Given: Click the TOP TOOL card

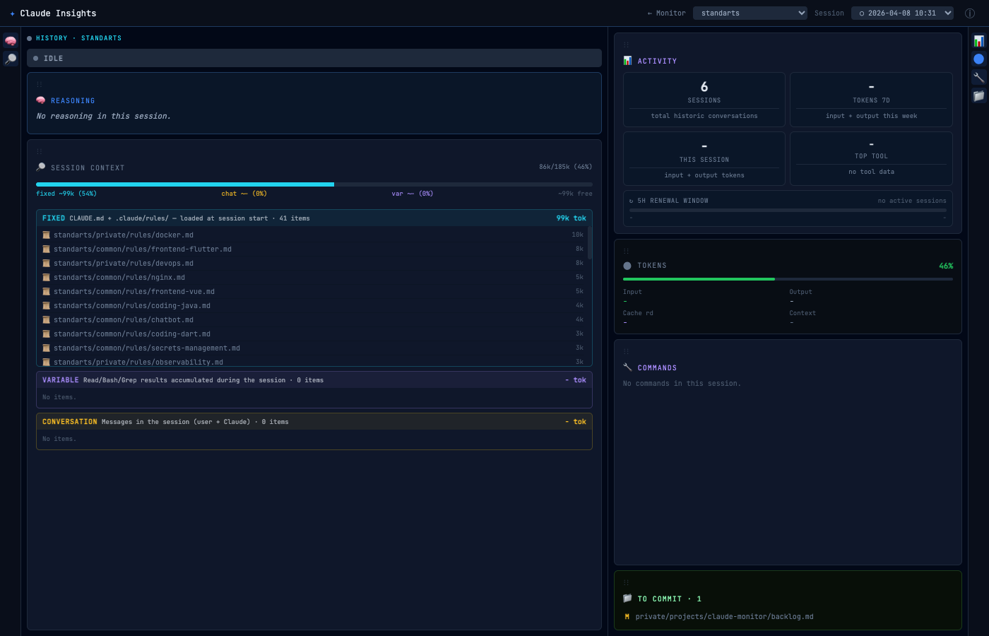Looking at the screenshot, I should pos(871,159).
